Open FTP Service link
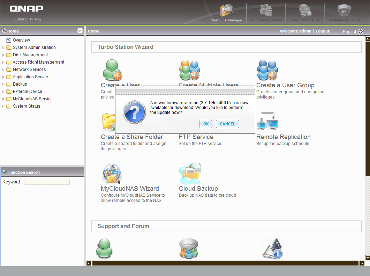This screenshot has height=276, width=370. tap(196, 137)
